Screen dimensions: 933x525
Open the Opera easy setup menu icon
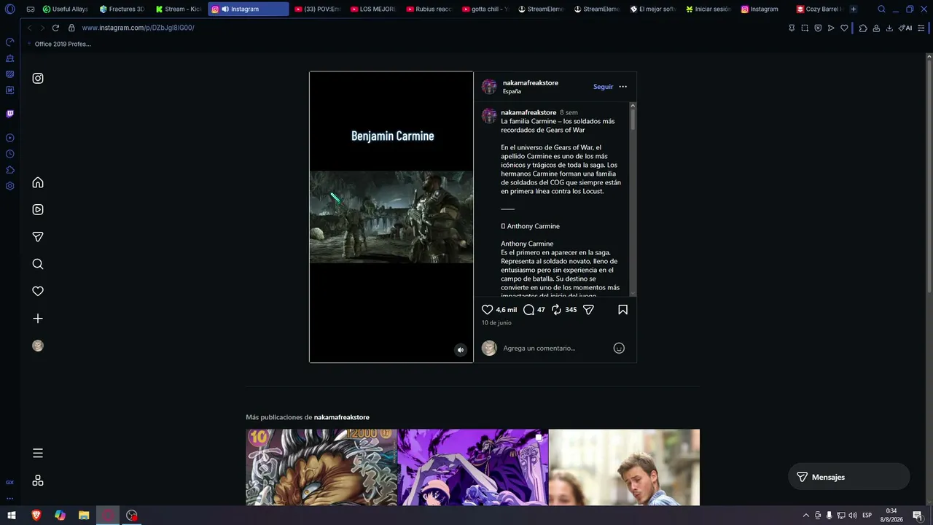click(921, 28)
